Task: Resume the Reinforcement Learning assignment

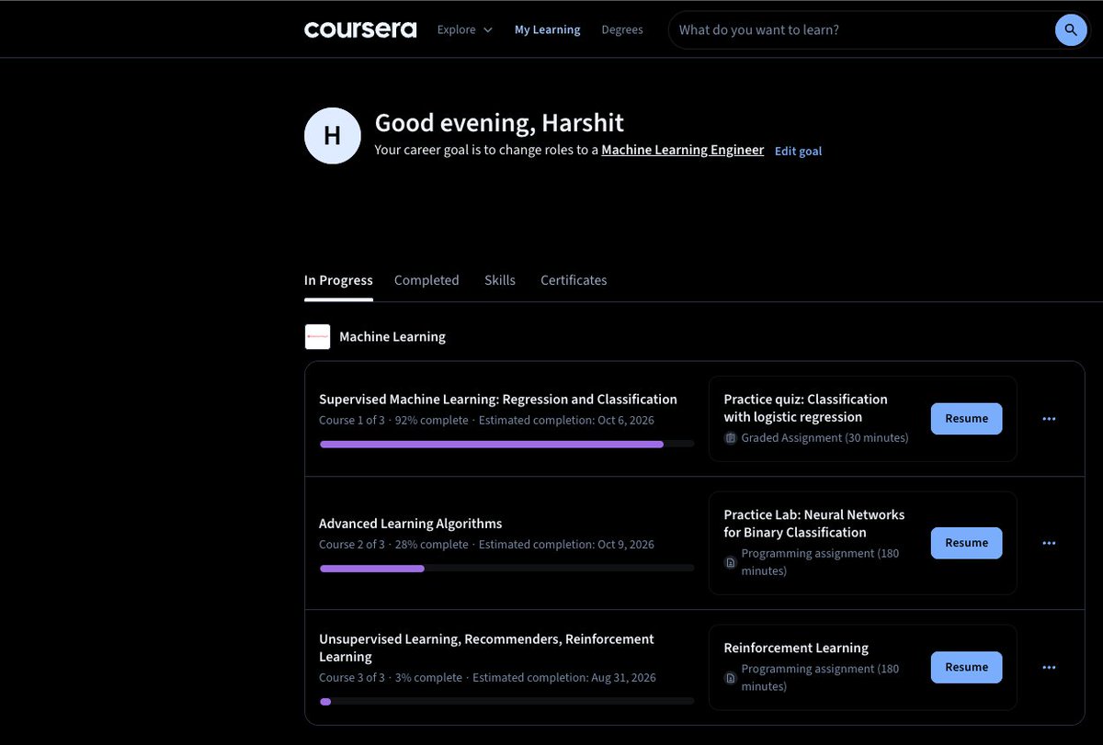Action: [966, 668]
